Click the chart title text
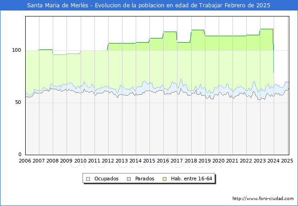 [149, 5]
